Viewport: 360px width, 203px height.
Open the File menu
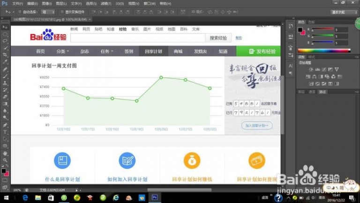pyautogui.click(x=17, y=4)
